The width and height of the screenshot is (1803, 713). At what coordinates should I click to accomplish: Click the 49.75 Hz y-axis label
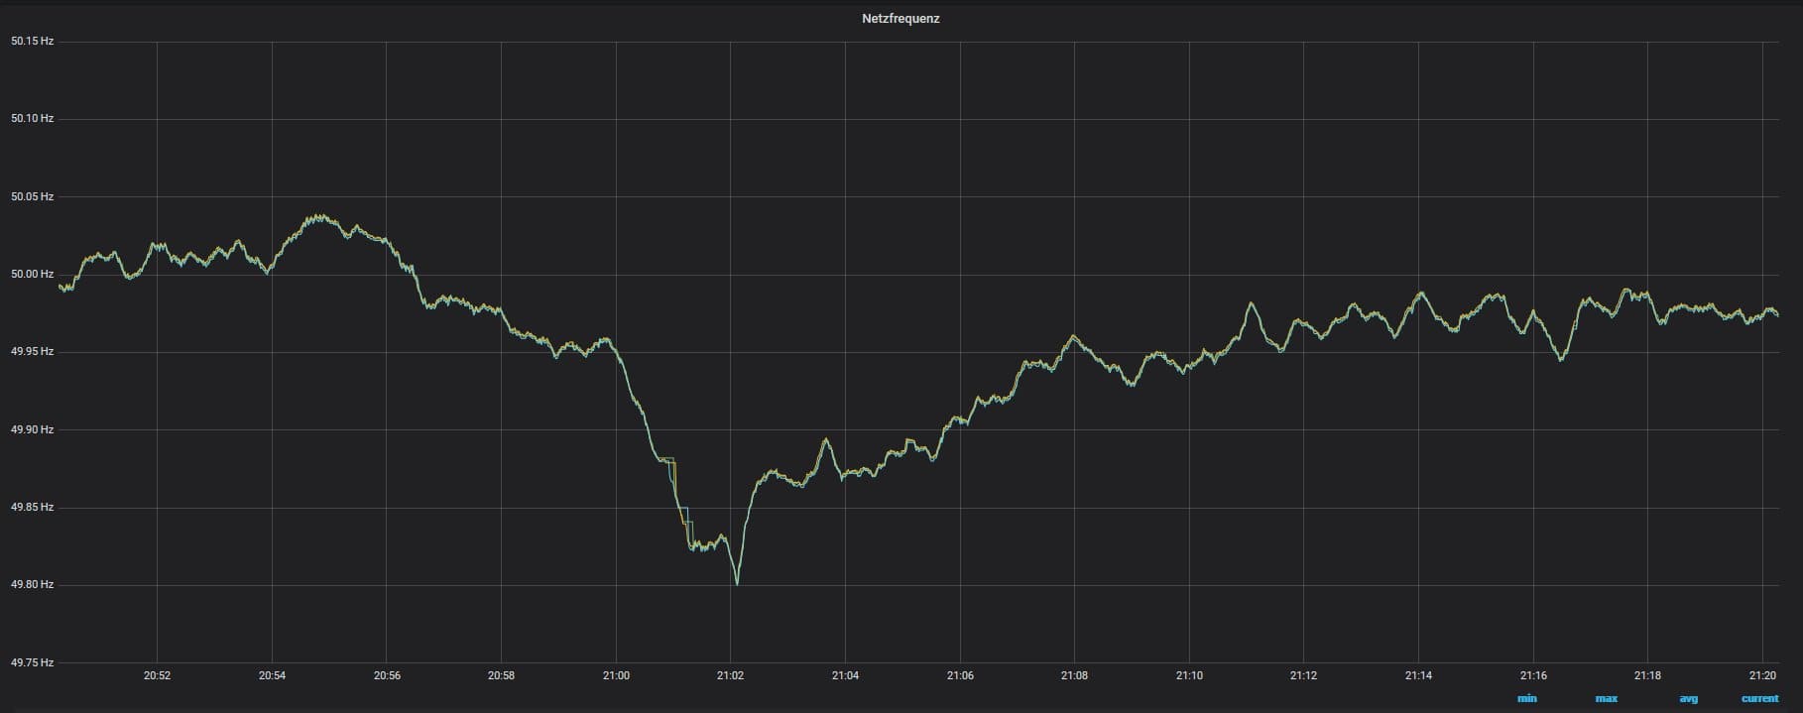(32, 662)
